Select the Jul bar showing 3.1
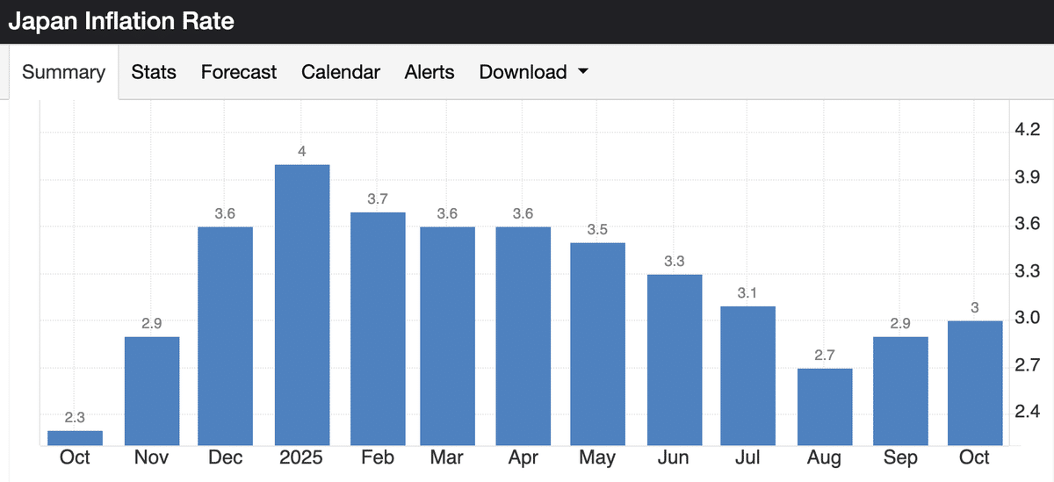The image size is (1054, 482). pos(747,376)
